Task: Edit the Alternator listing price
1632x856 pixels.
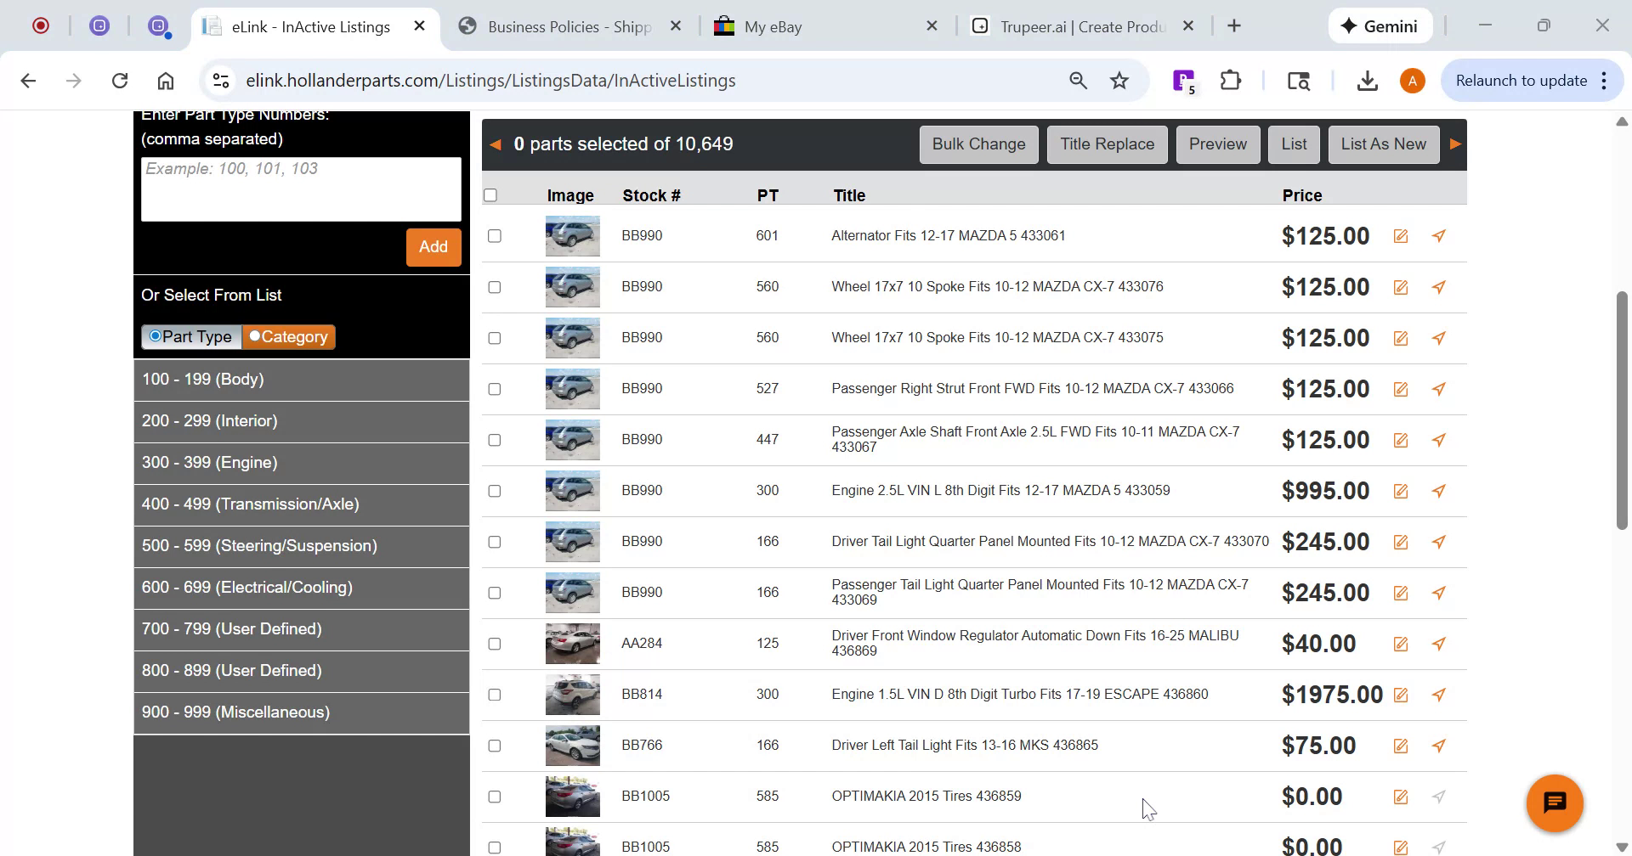Action: [1400, 236]
